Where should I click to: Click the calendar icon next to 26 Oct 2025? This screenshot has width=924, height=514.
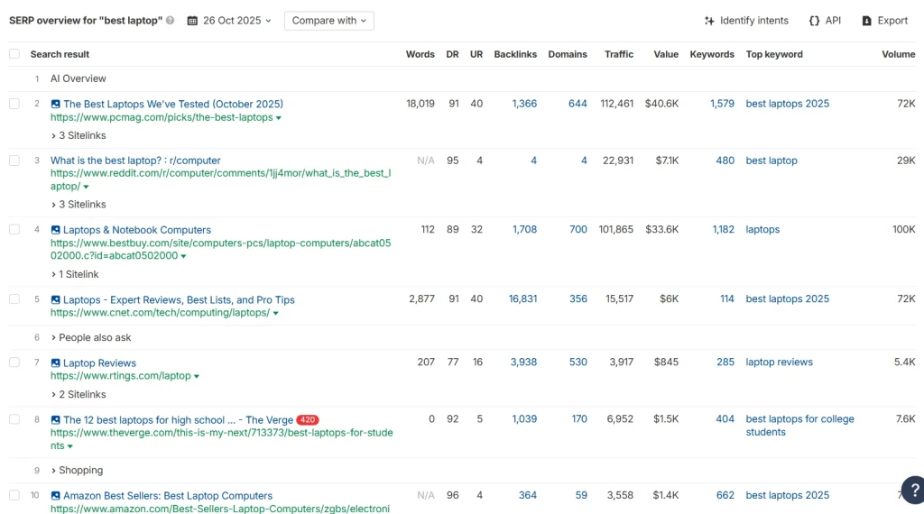193,21
